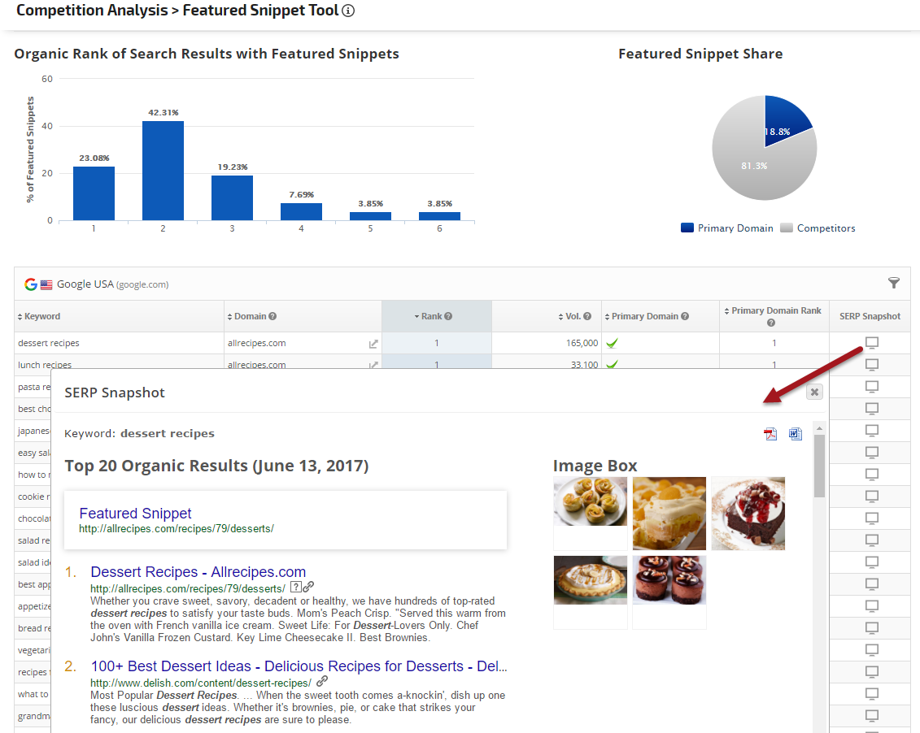Open 100+ Best Dessert Ideas delish link
Image resolution: width=920 pixels, height=733 pixels.
click(299, 666)
